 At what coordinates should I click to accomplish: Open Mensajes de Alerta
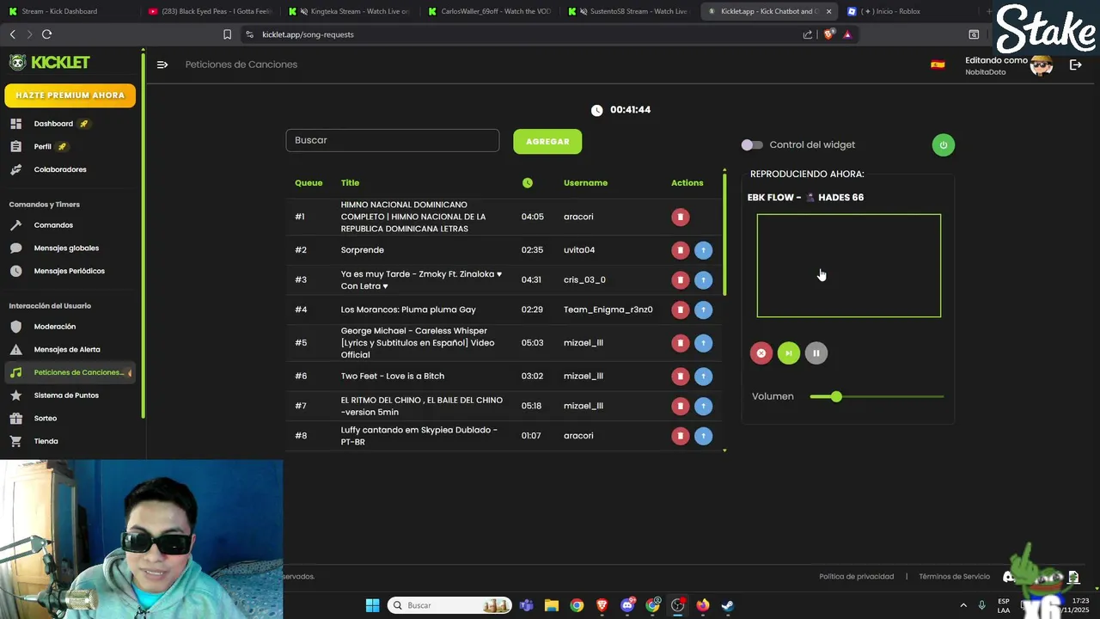pos(67,350)
